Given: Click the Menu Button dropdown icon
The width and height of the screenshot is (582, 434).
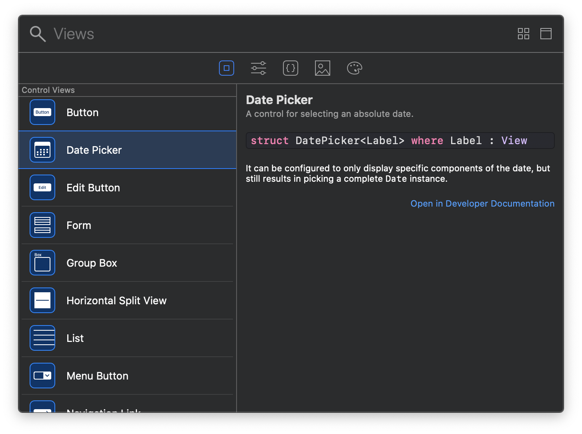Looking at the screenshot, I should point(42,376).
